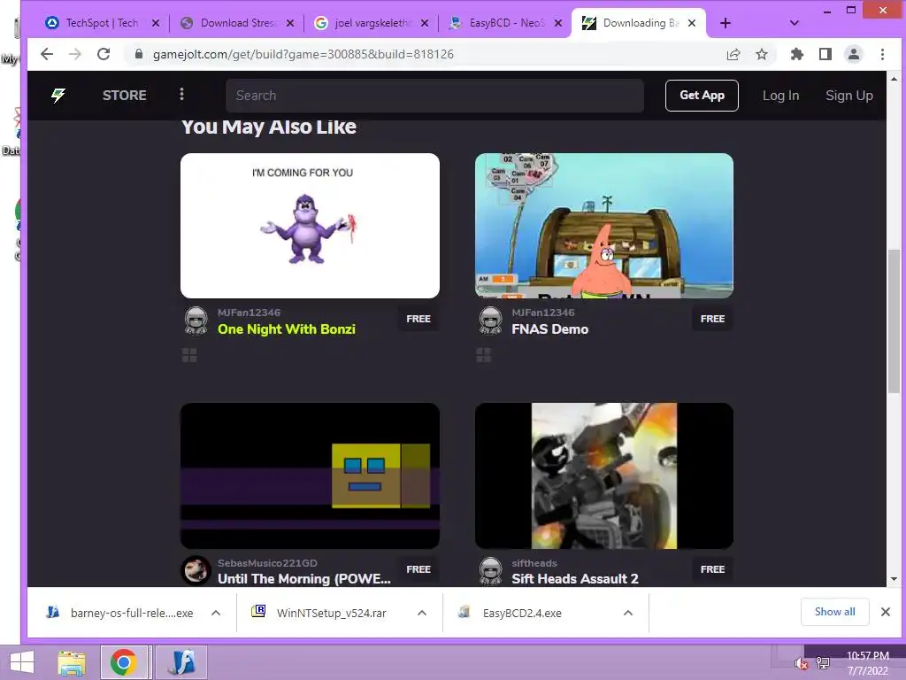This screenshot has width=906, height=680.
Task: Click MJFan12346 avatar beside One Night With Bonzi
Action: (196, 321)
